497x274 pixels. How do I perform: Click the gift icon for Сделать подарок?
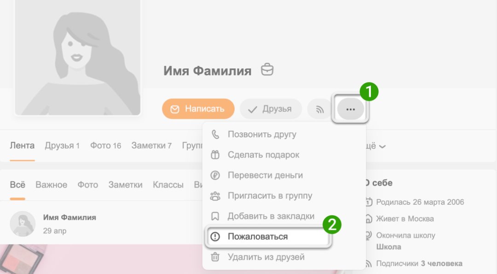pos(215,155)
